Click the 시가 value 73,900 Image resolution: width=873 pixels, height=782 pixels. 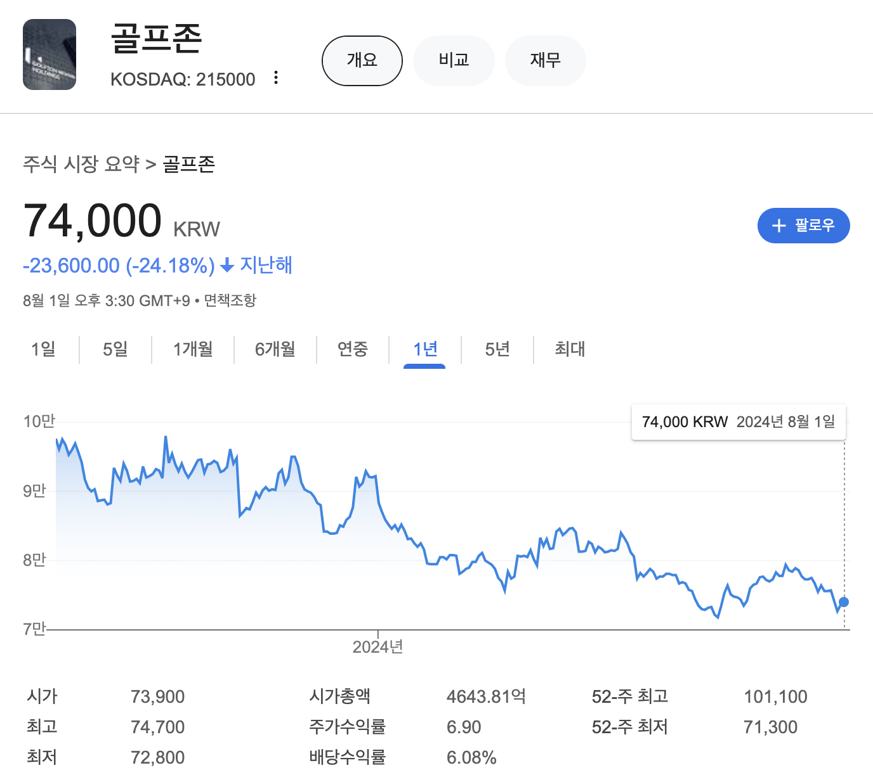click(x=158, y=697)
